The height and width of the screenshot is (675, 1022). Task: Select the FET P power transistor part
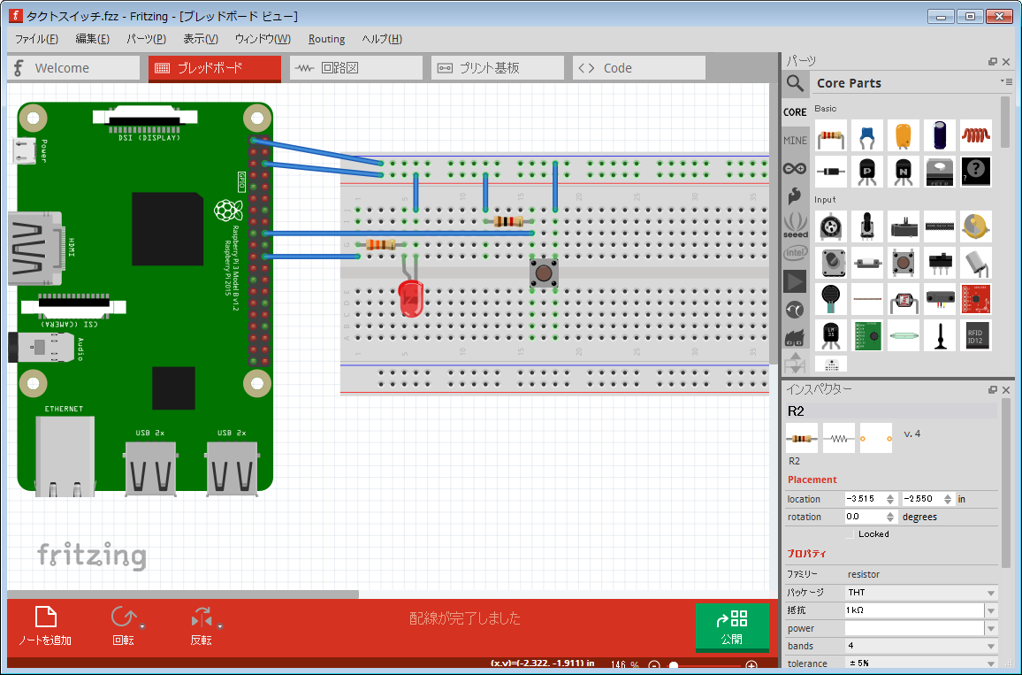(939, 172)
